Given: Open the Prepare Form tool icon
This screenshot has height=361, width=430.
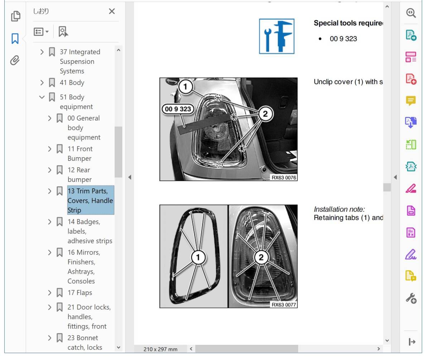Looking at the screenshot, I should [411, 232].
